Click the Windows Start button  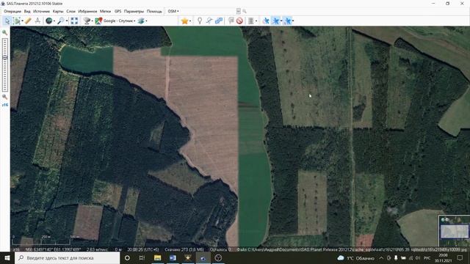coord(7,257)
